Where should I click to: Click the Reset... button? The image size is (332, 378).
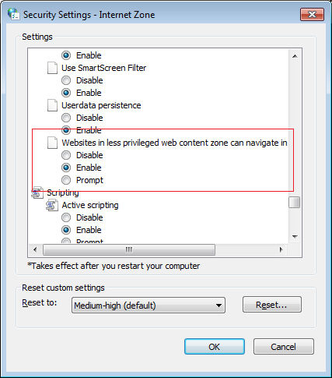coord(272,305)
